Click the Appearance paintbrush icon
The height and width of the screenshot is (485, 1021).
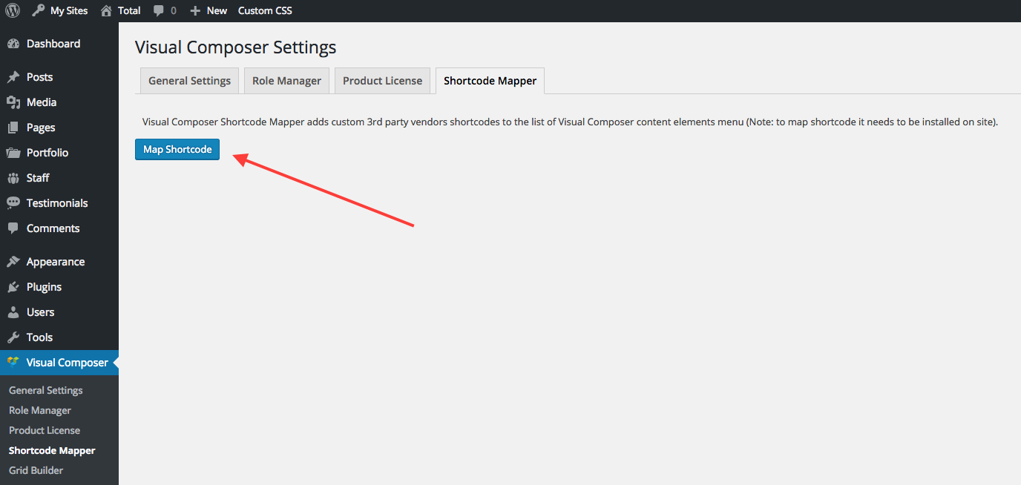click(13, 262)
